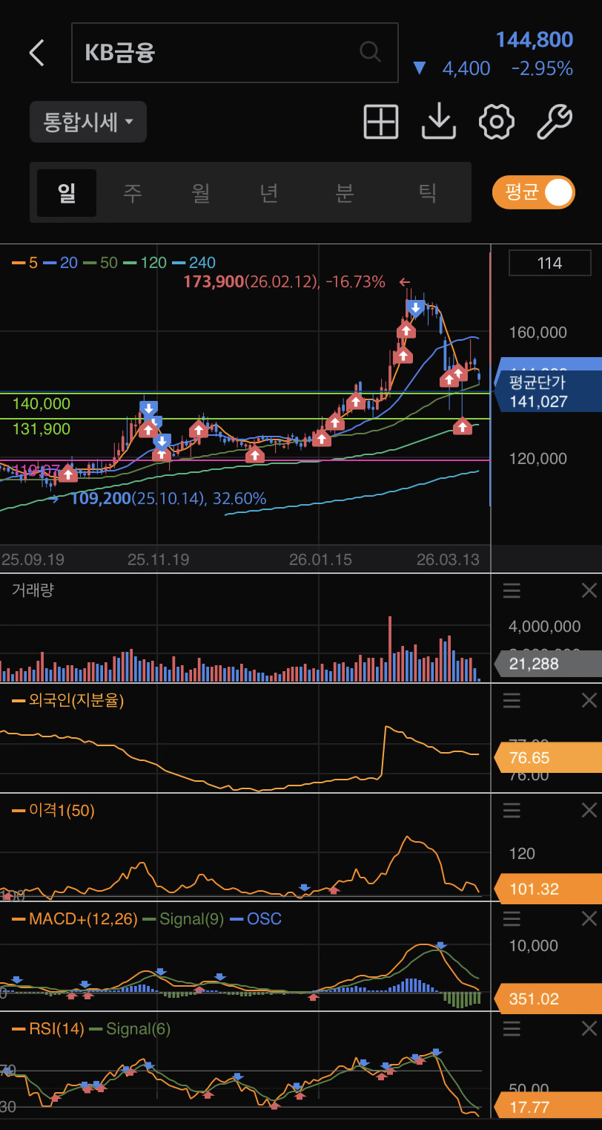
Task: Switch to 분 minute tab
Action: point(345,193)
